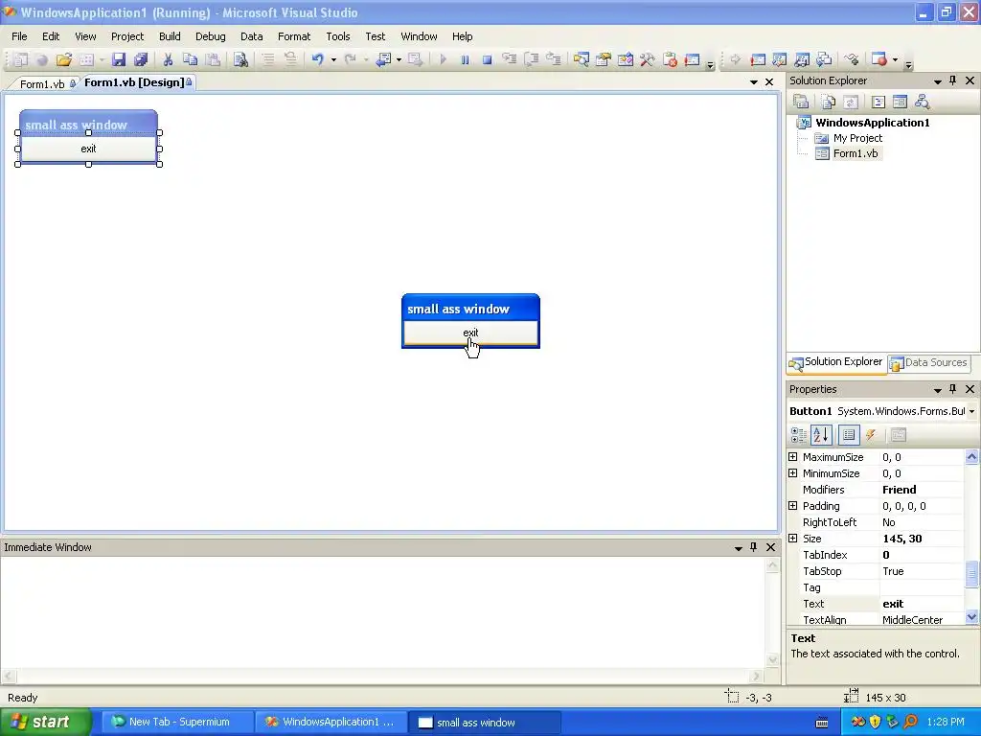The width and height of the screenshot is (981, 736).
Task: Select My Project in Solution Explorer
Action: (x=857, y=138)
